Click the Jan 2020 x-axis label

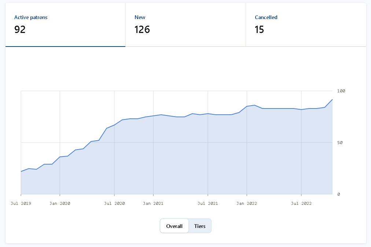pos(60,203)
